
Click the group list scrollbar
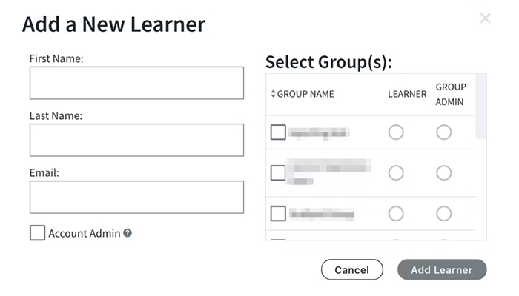click(480, 107)
